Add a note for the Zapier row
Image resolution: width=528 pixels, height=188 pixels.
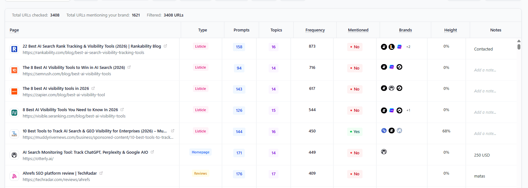coord(485,91)
